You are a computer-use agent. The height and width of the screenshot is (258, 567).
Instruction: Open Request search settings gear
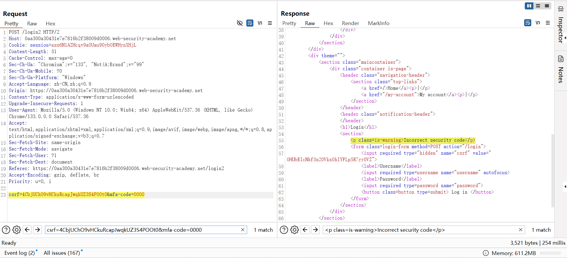coord(17,230)
